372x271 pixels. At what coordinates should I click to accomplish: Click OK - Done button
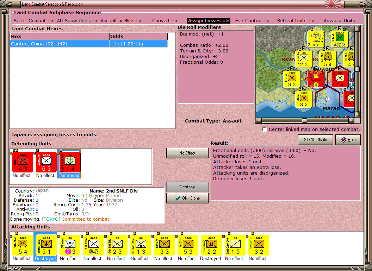(x=187, y=198)
